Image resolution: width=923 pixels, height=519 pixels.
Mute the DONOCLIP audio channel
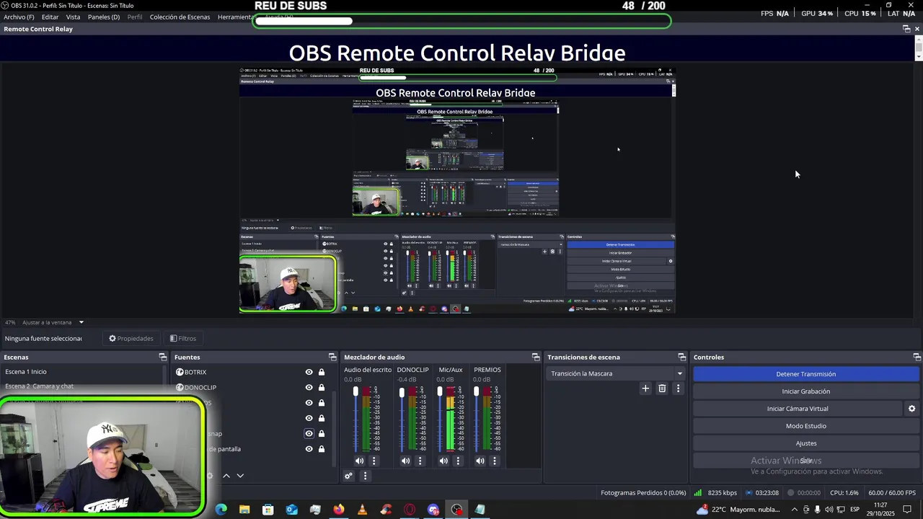405,461
